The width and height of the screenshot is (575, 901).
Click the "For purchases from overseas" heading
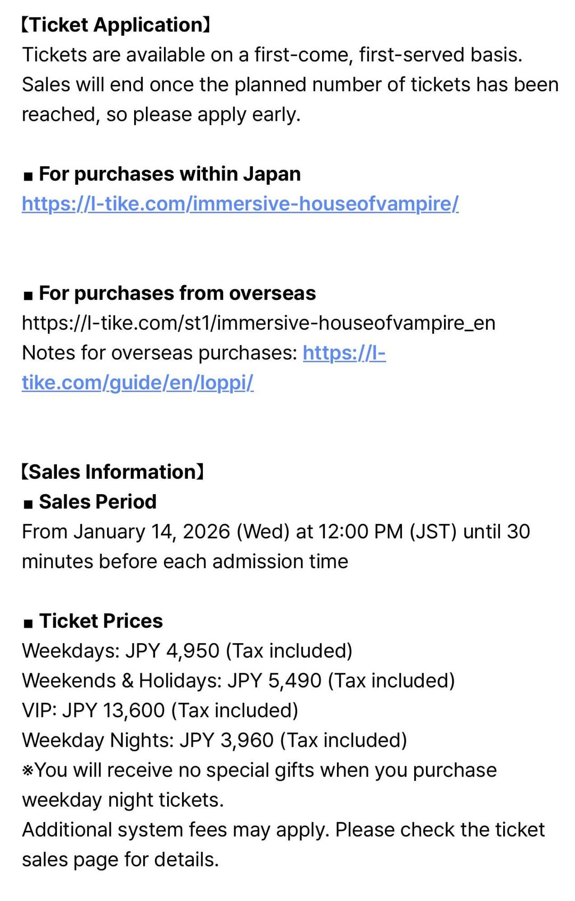(177, 293)
